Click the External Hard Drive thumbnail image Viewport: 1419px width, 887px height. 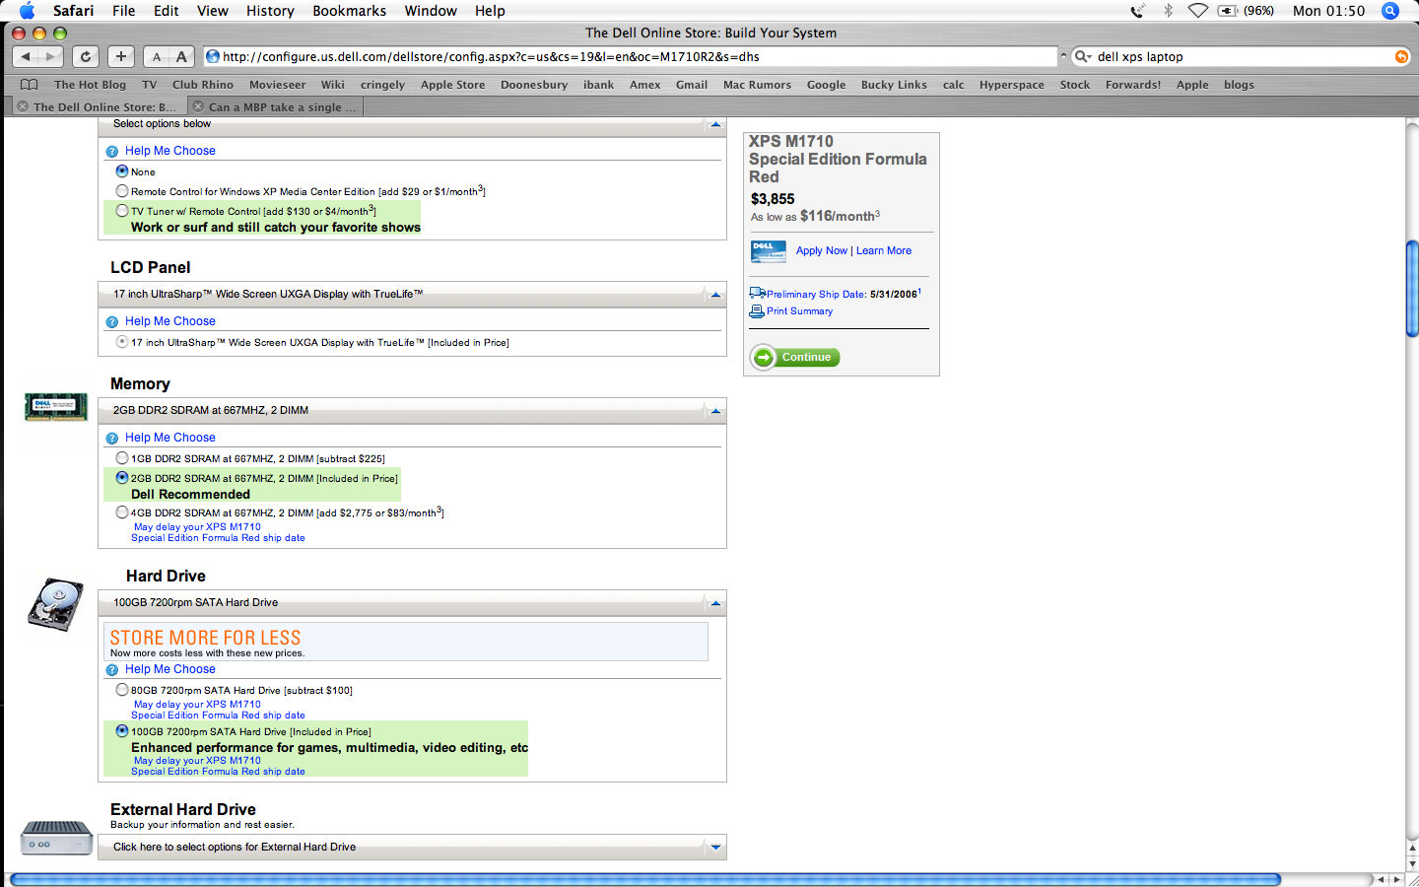(56, 838)
